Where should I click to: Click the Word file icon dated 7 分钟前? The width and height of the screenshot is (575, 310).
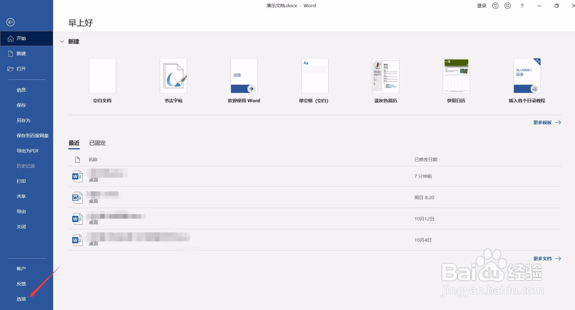77,176
